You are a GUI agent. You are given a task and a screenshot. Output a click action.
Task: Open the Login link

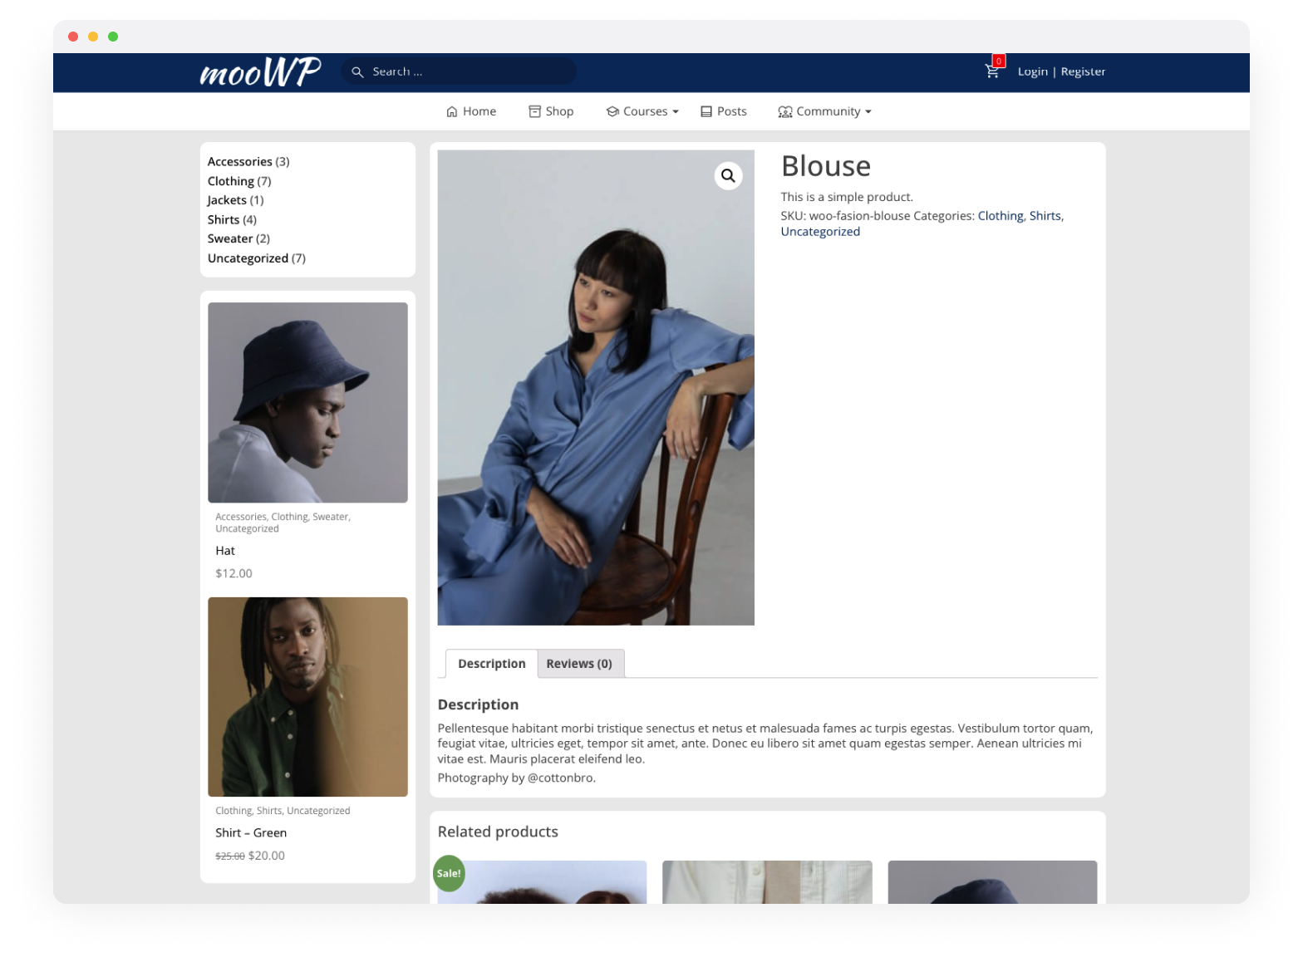[x=1032, y=71]
